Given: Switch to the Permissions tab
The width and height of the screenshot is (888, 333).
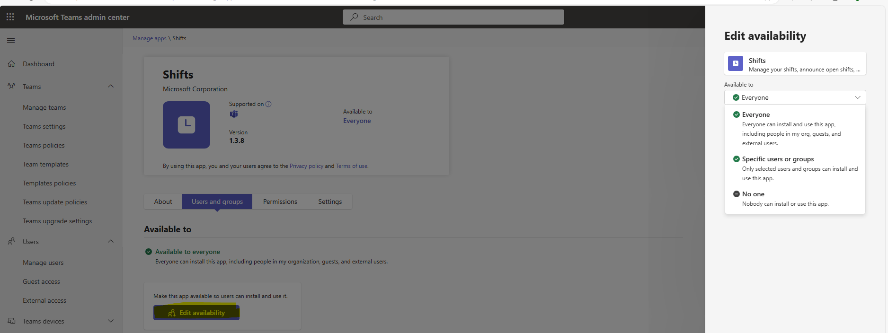Looking at the screenshot, I should tap(280, 202).
